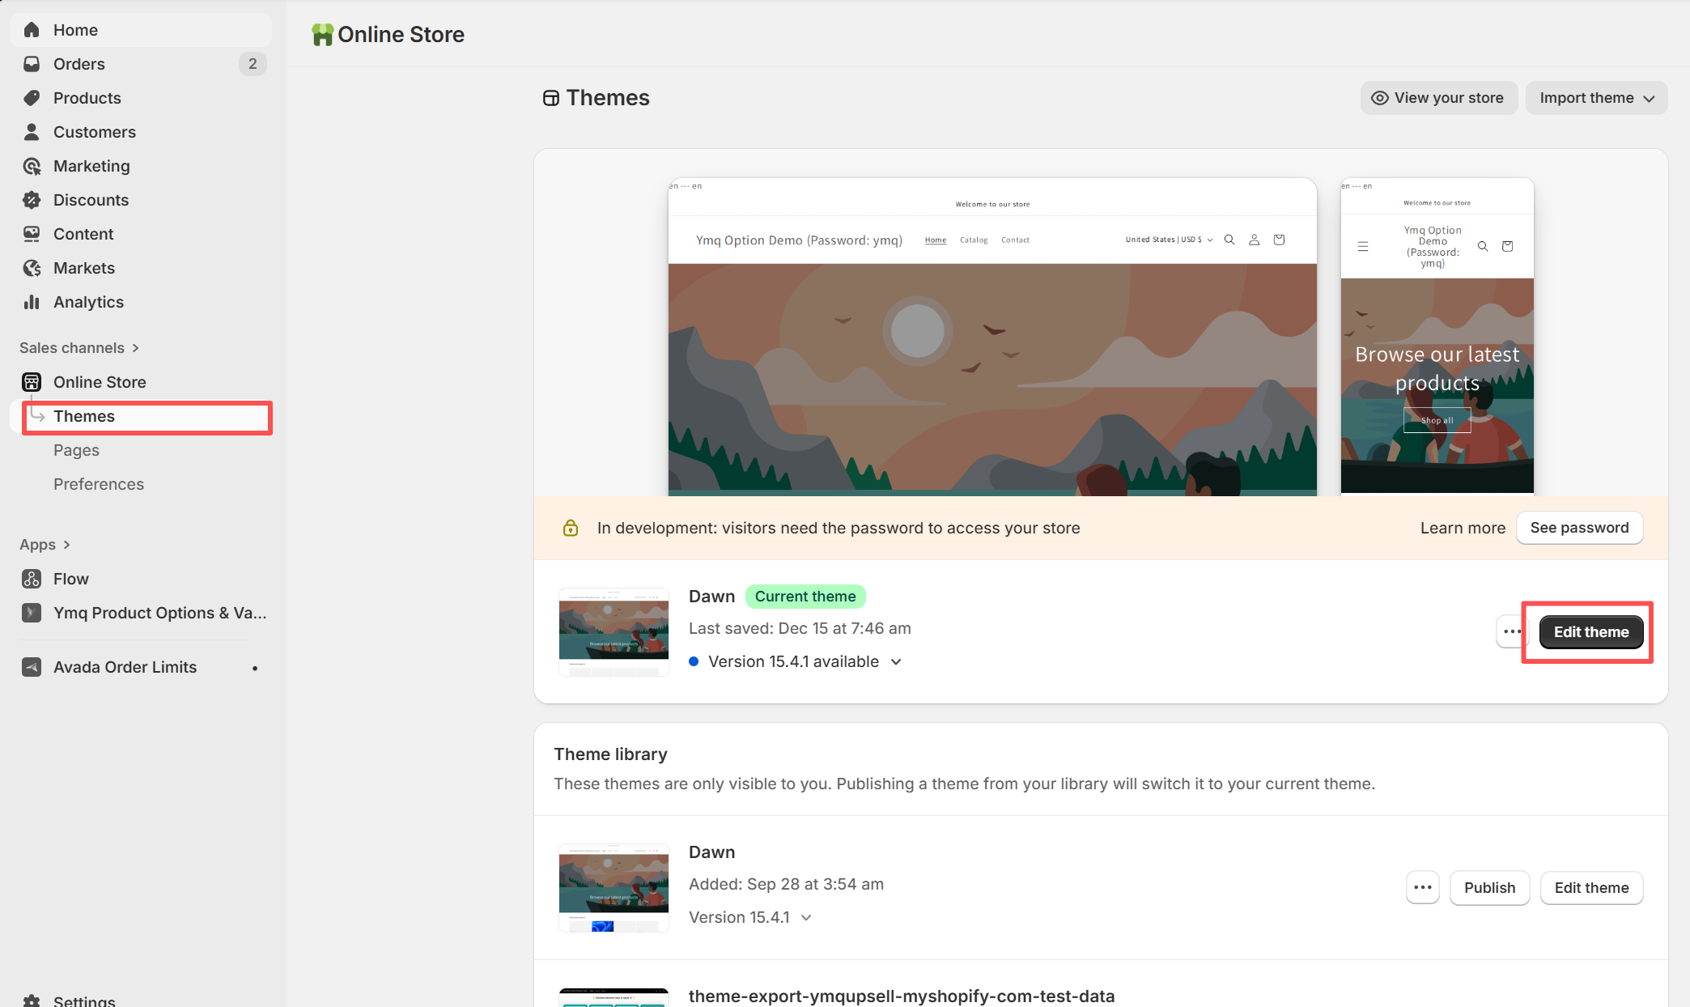This screenshot has width=1690, height=1007.
Task: Click the Home icon in sidebar
Action: click(x=32, y=30)
